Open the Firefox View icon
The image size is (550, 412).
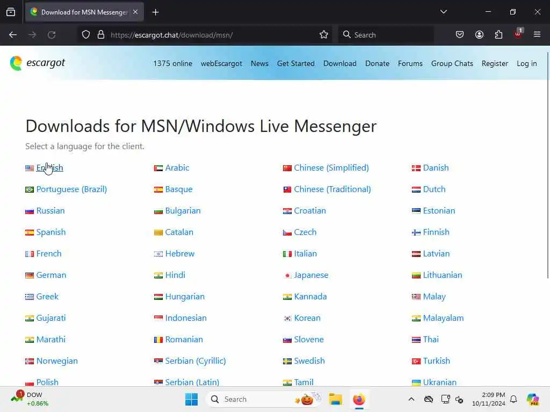(x=11, y=12)
